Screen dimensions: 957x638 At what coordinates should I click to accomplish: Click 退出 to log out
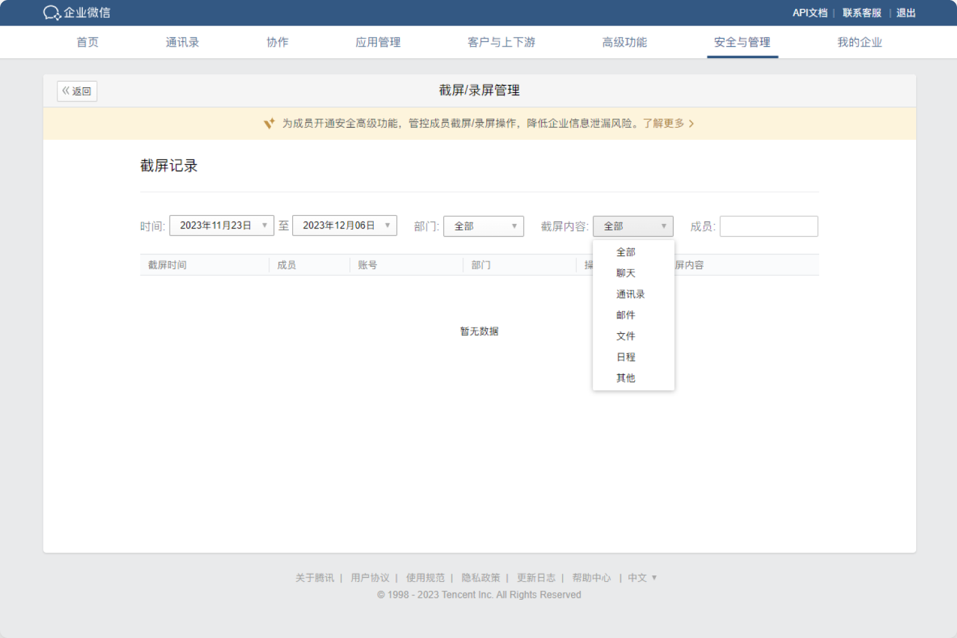pos(905,13)
